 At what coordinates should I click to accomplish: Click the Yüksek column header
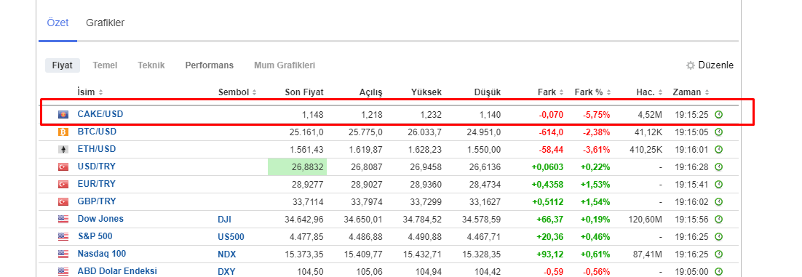(426, 92)
